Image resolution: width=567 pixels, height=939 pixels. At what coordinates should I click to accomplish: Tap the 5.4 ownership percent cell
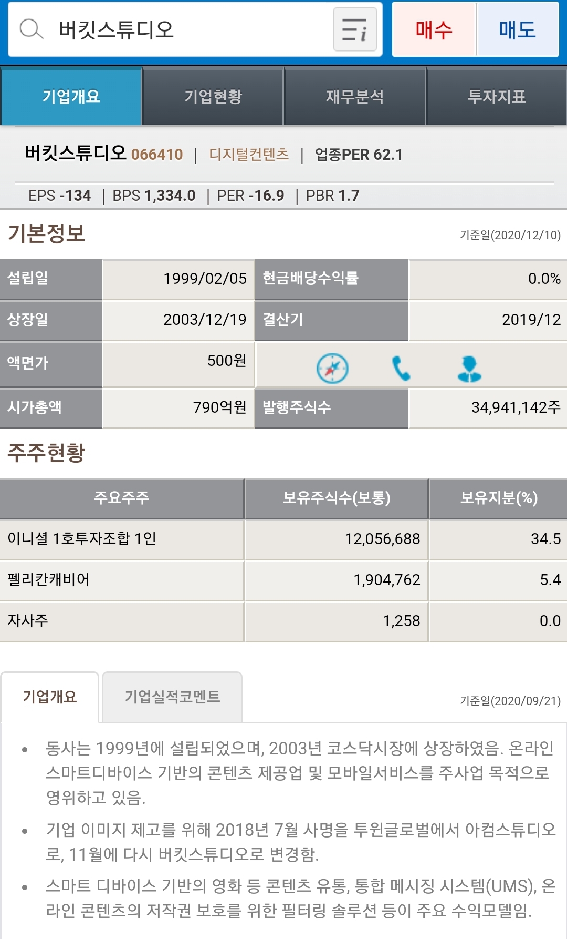click(x=499, y=580)
